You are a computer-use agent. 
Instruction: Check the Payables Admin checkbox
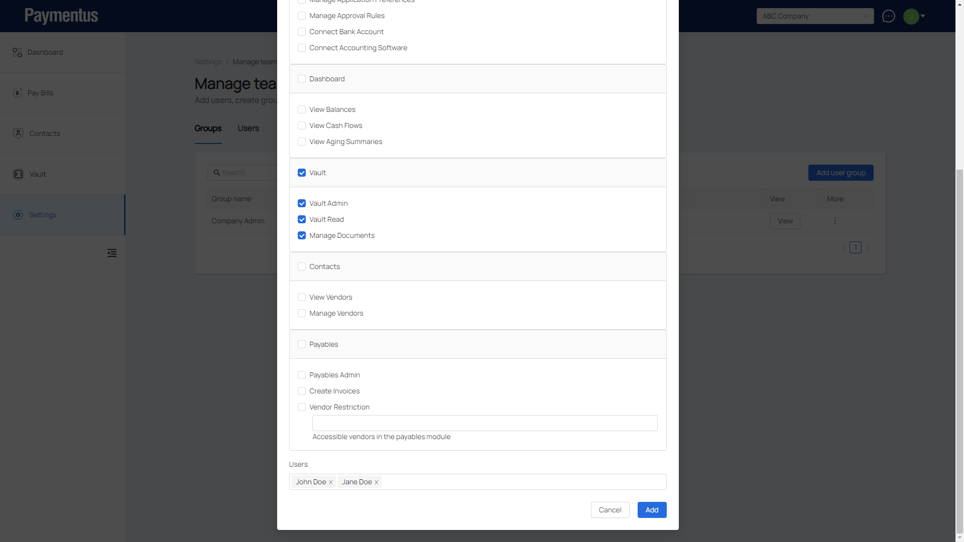tap(302, 375)
